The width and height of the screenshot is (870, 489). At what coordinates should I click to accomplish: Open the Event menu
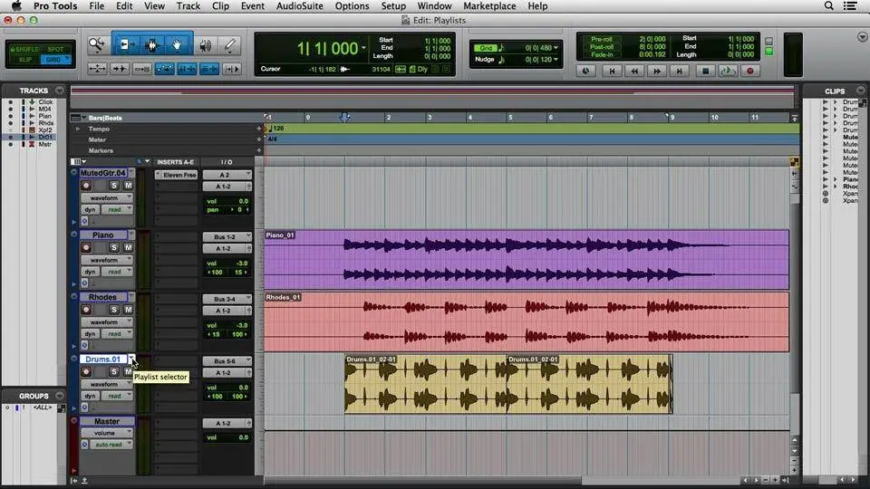click(253, 6)
